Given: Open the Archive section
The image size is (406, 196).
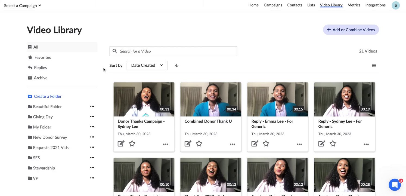Looking at the screenshot, I should coord(38,78).
